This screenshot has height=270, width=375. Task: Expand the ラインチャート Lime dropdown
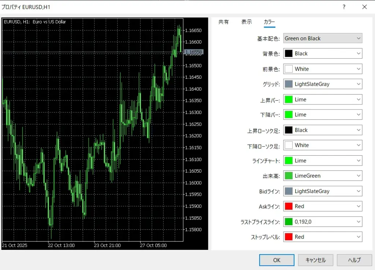[323, 160]
